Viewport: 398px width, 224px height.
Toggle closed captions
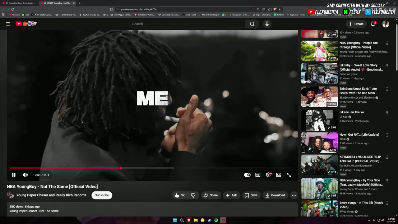click(258, 175)
